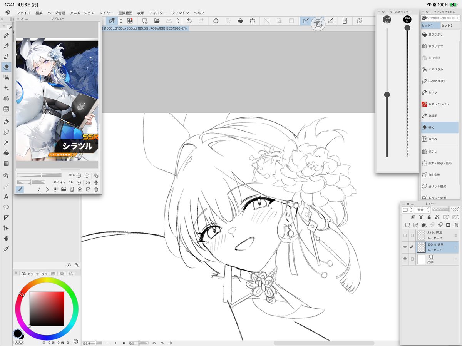
Task: Toggle Sub View eyedropper auto-switch
Action: coord(19,189)
